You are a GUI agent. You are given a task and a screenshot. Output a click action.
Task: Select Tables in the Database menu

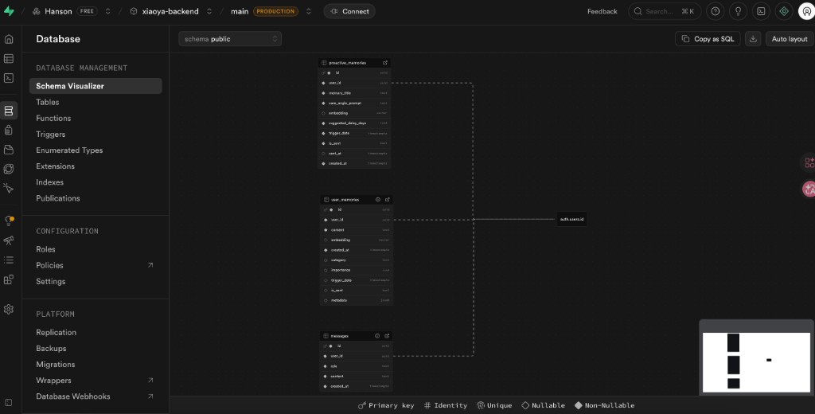tap(48, 102)
